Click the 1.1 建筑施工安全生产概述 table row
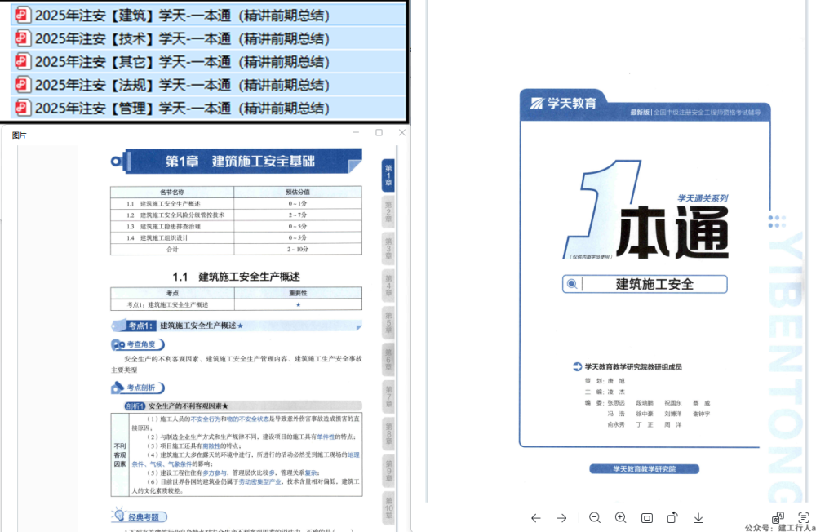The image size is (816, 532). point(236,203)
